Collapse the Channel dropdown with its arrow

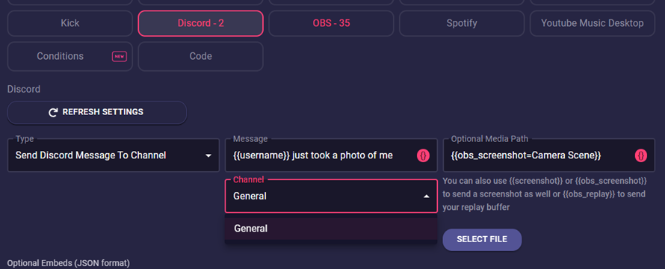pyautogui.click(x=426, y=197)
